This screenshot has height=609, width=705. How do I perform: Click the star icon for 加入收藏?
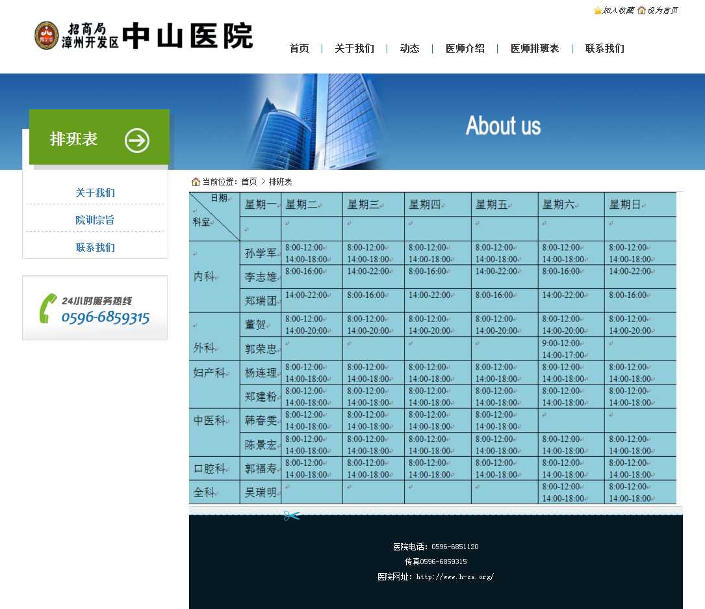(x=597, y=10)
